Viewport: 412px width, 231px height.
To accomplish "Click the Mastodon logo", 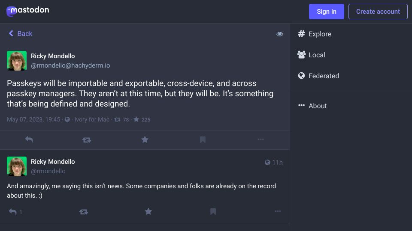I will pos(27,11).
